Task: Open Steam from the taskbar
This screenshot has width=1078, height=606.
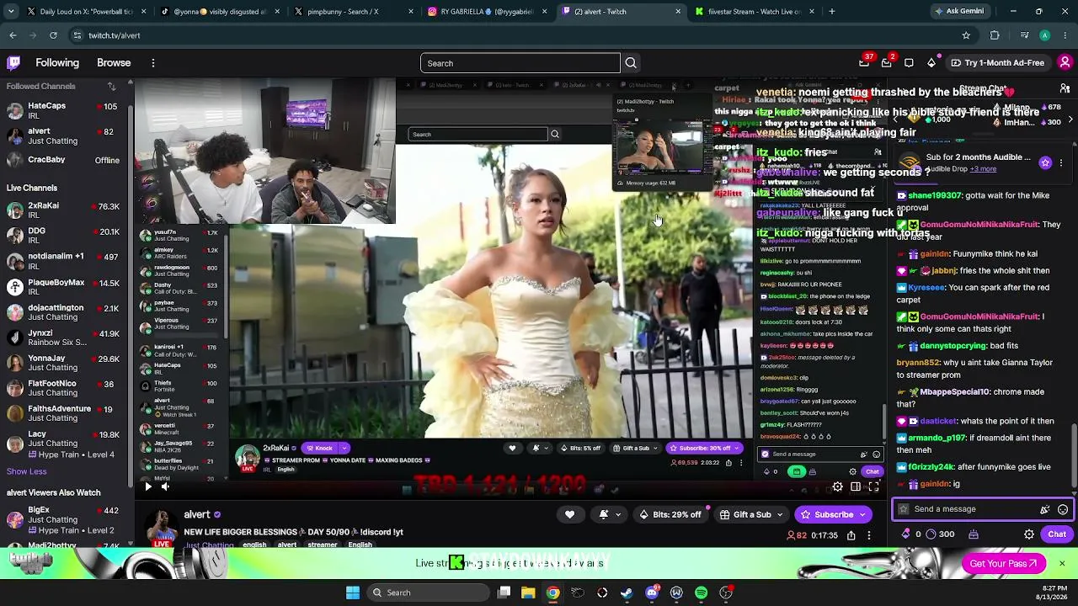Action: tap(627, 593)
